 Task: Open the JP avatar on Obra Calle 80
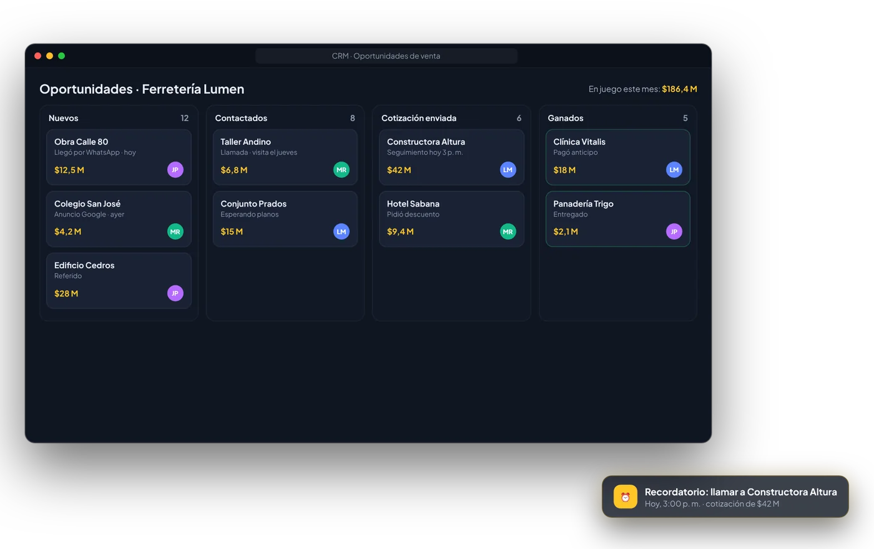point(175,170)
